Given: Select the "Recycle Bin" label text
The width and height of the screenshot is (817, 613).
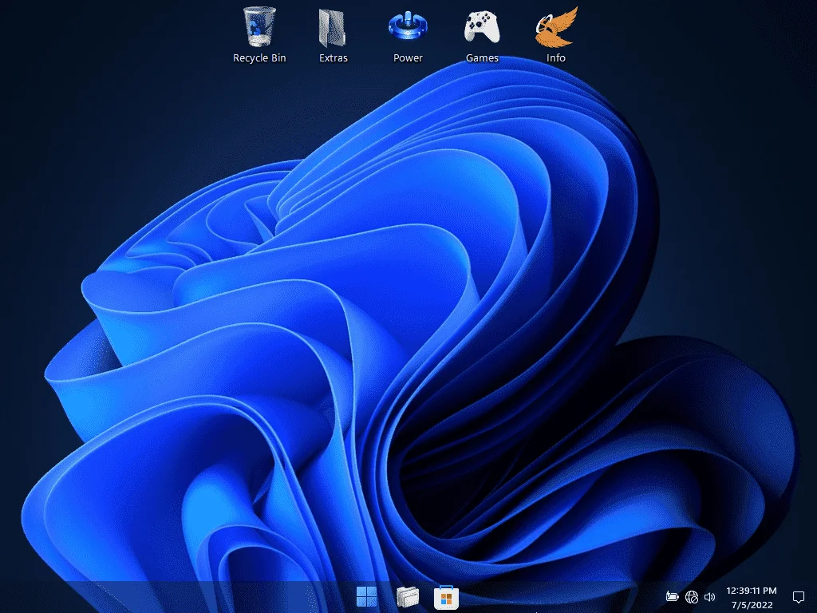Looking at the screenshot, I should [259, 57].
